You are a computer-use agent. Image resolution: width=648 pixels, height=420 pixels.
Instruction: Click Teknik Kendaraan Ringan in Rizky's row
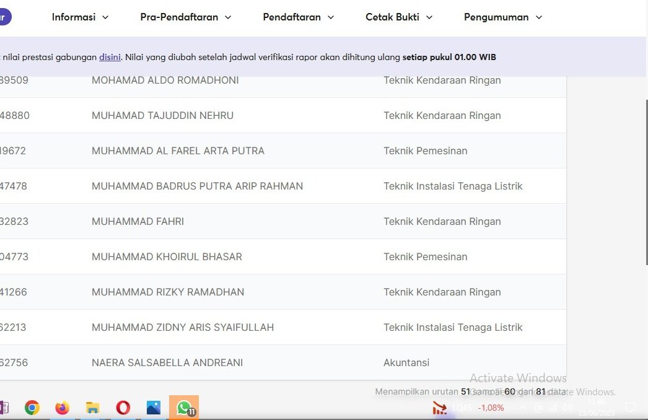click(x=442, y=292)
